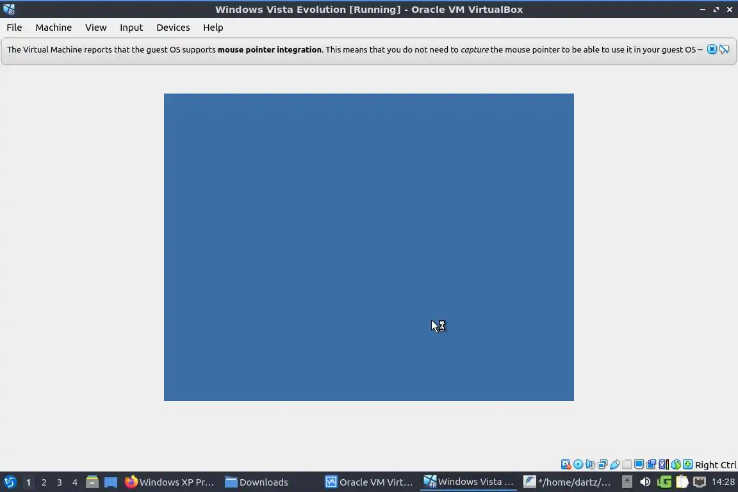The image size is (738, 492).
Task: Switch to workspace 2
Action: click(x=44, y=482)
